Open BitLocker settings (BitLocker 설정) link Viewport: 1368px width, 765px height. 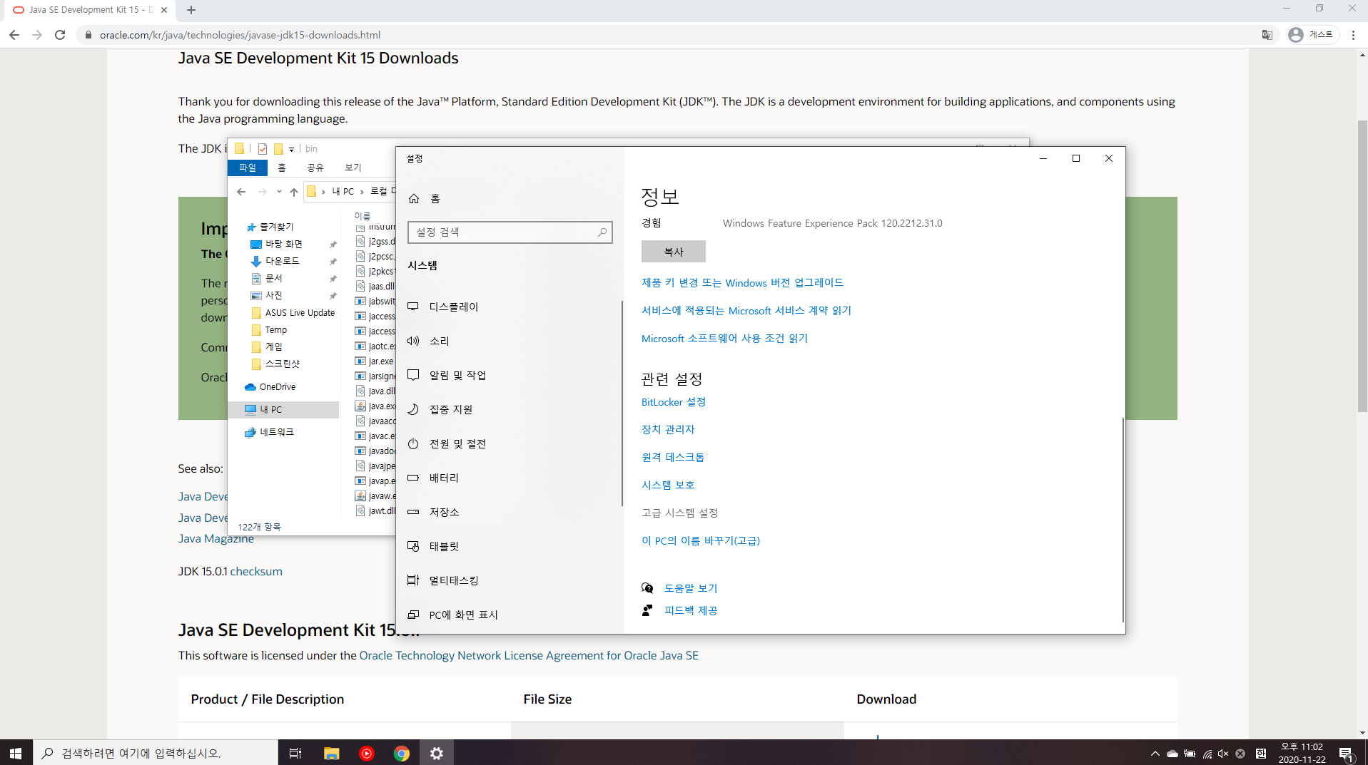pos(674,402)
